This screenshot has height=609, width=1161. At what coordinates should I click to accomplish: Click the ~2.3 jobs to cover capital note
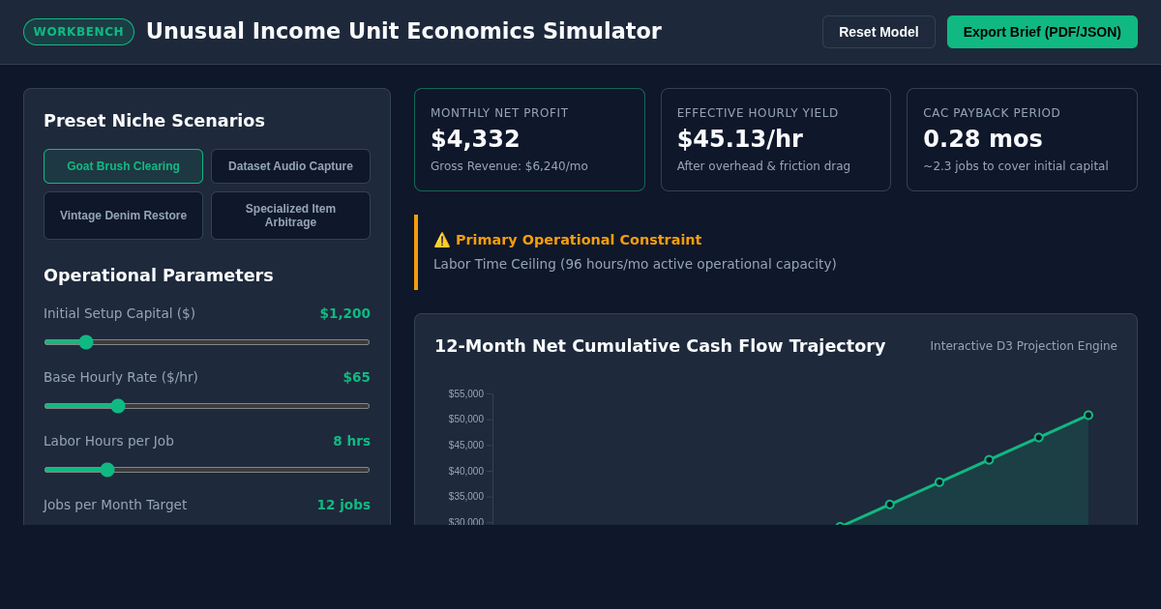[x=1016, y=166]
